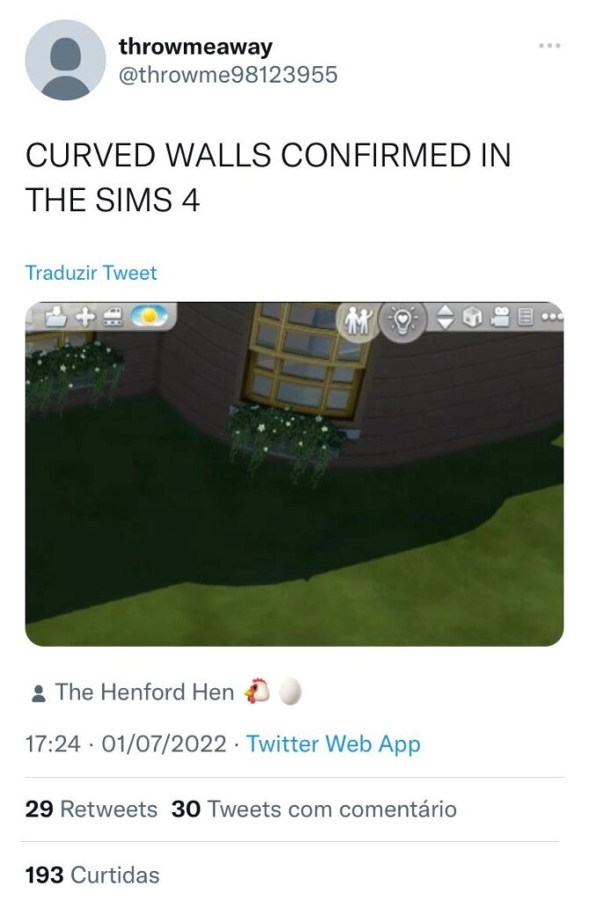Click the Twitter Web App source link
589x901 pixels.
(333, 744)
